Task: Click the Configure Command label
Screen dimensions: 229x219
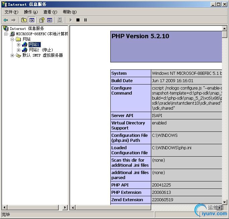Action: click(x=121, y=91)
